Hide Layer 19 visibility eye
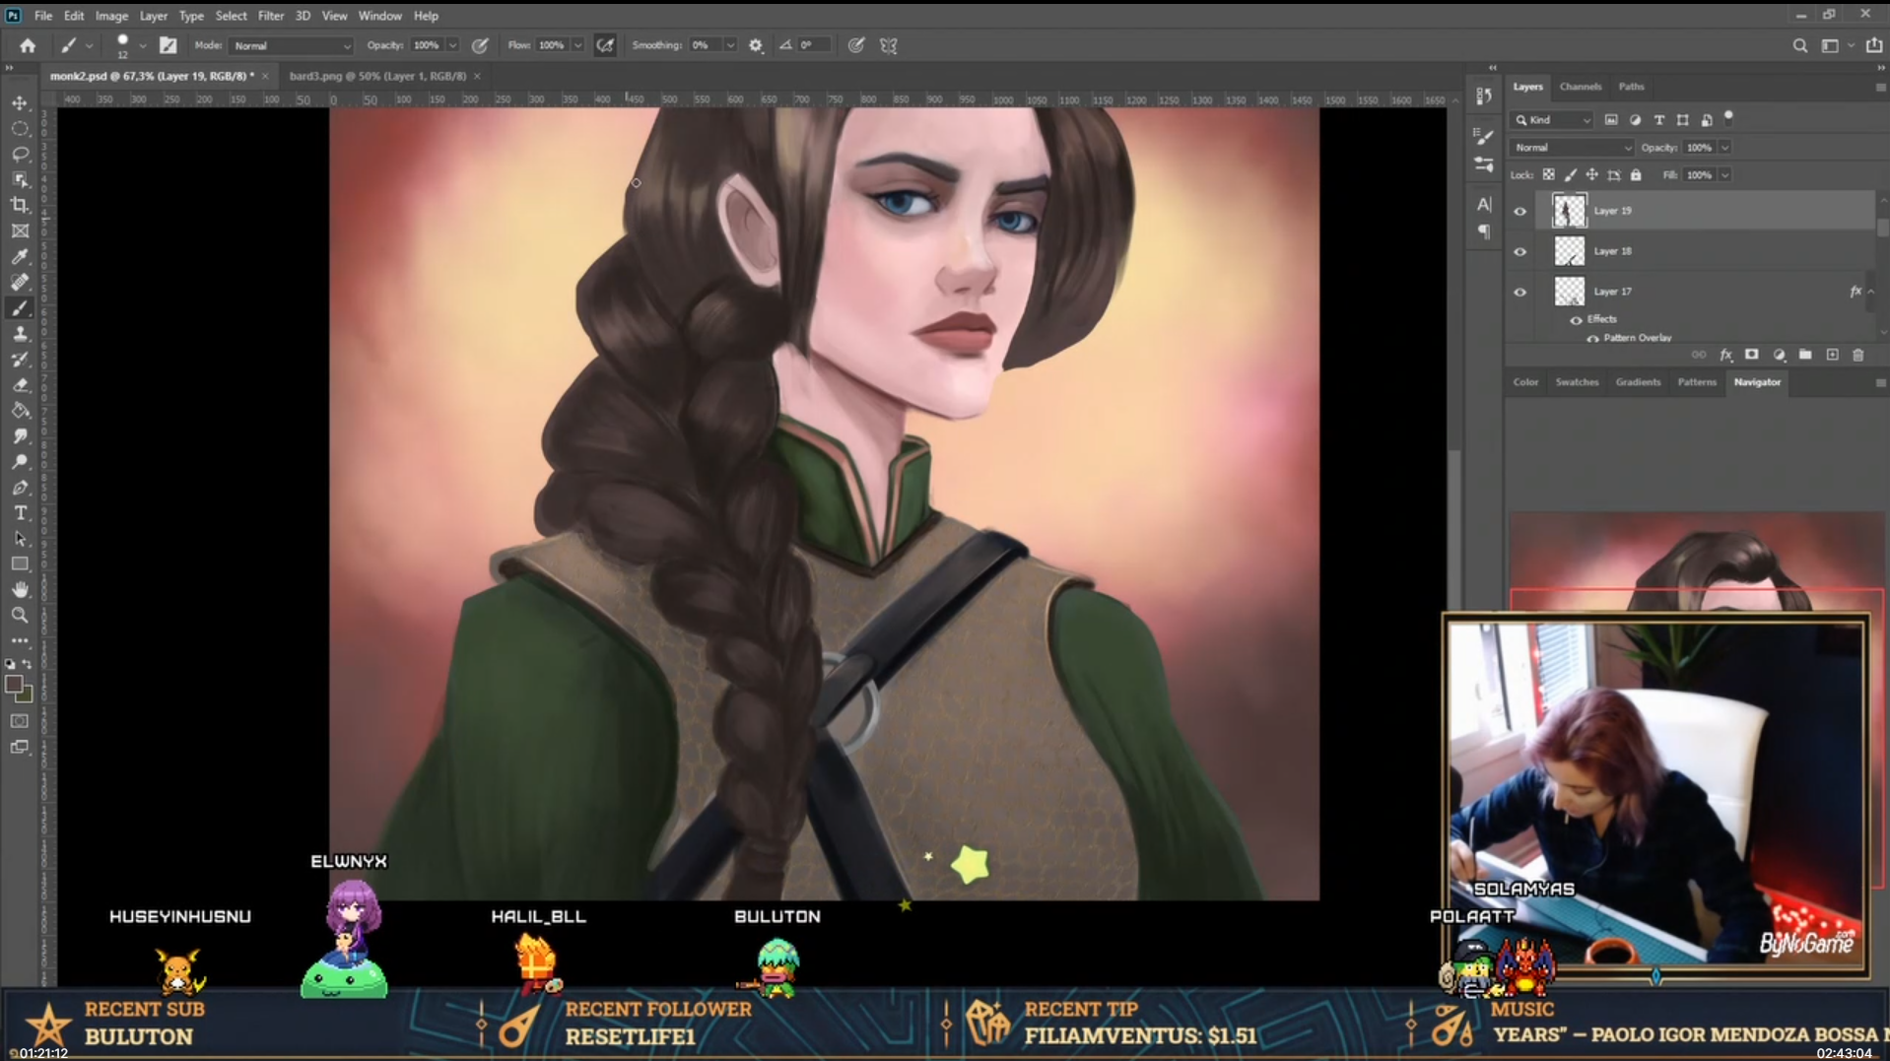The width and height of the screenshot is (1890, 1061). [1519, 211]
